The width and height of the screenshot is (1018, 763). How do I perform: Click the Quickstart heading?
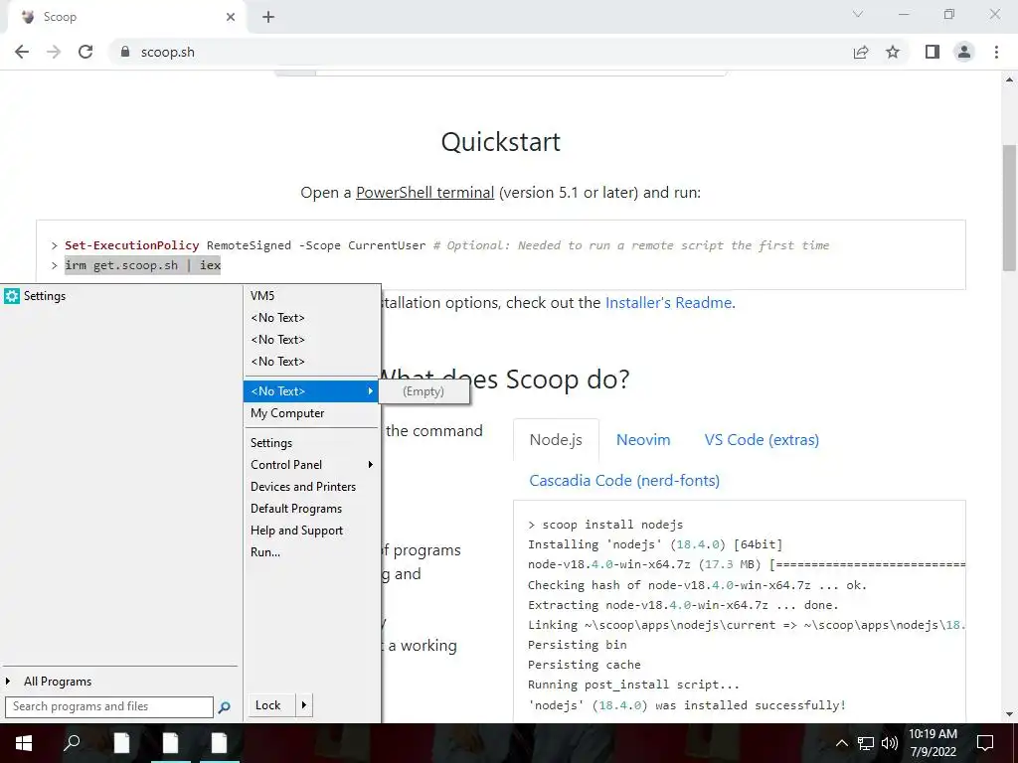pyautogui.click(x=501, y=142)
